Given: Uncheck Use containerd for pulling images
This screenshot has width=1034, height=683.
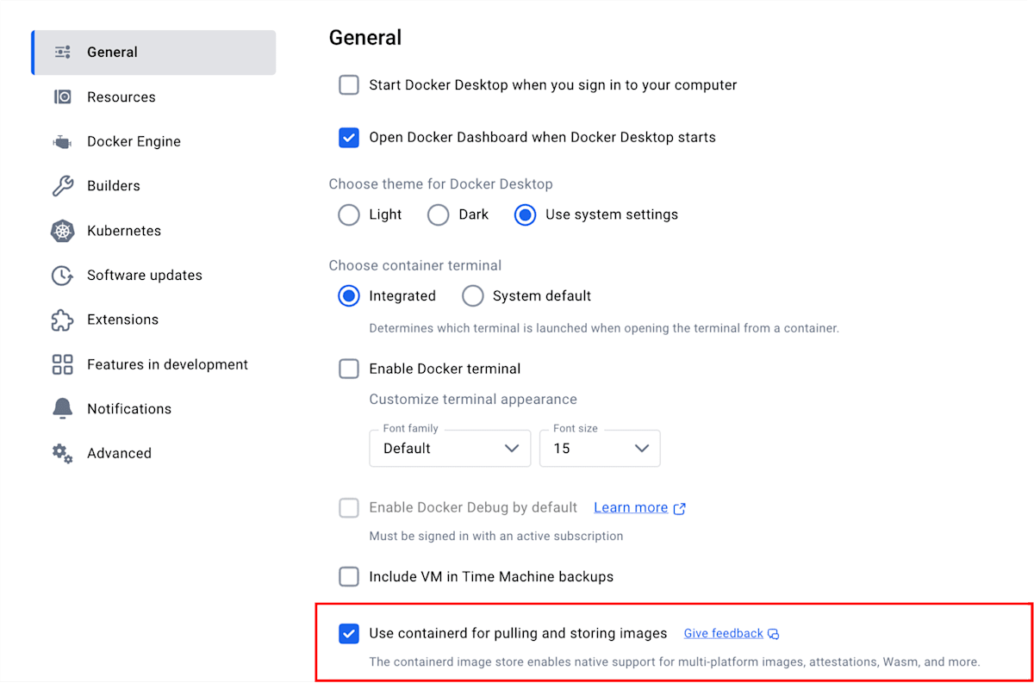Looking at the screenshot, I should tap(349, 634).
